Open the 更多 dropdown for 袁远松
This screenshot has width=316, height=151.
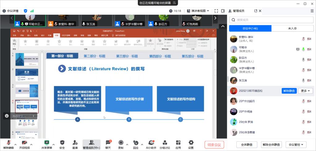point(306,91)
